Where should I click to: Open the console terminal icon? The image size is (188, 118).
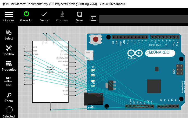tap(93, 18)
